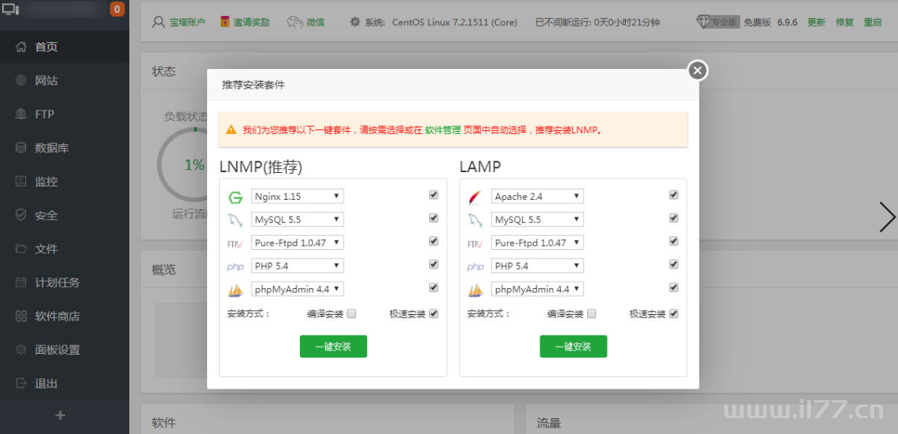Open the LNMP Pure-Ftpd 1.0.47 dropdown
Screen dimensions: 898x434
297,243
